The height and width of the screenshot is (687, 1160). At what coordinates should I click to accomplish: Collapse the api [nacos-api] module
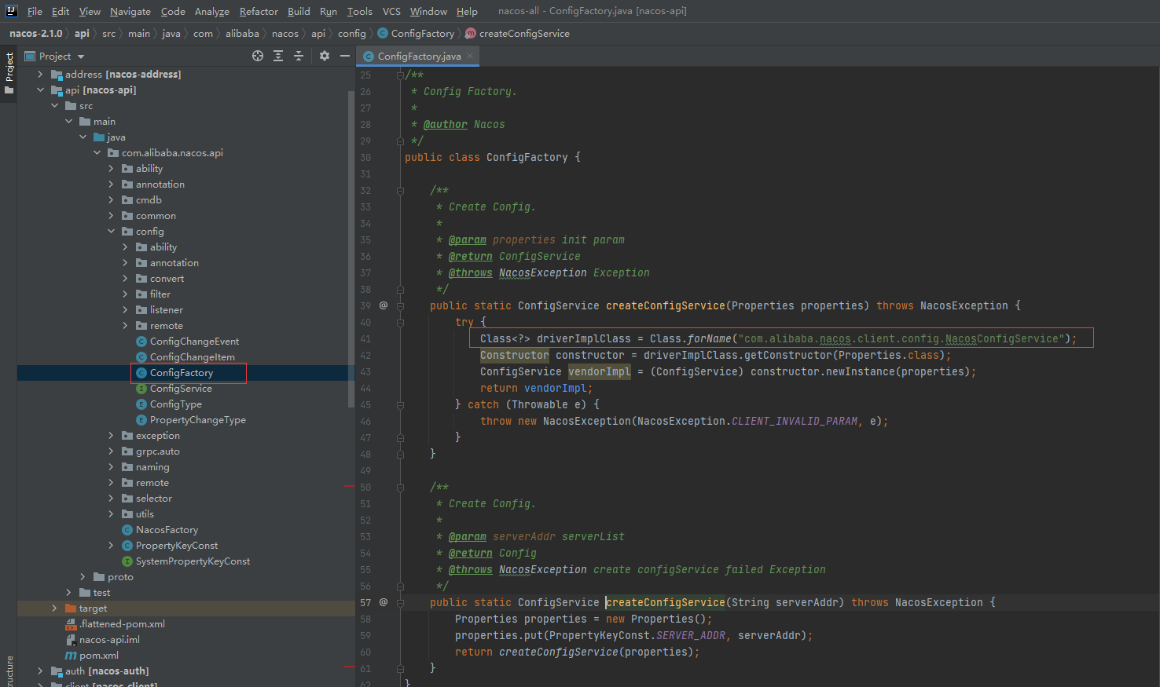40,90
